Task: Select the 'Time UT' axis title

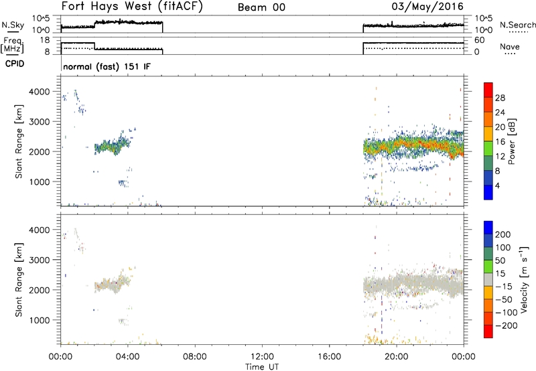Action: pyautogui.click(x=262, y=367)
